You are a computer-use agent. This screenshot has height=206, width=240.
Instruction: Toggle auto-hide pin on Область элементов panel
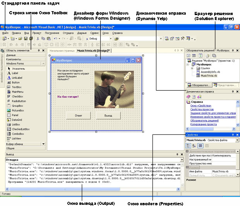click(39, 50)
